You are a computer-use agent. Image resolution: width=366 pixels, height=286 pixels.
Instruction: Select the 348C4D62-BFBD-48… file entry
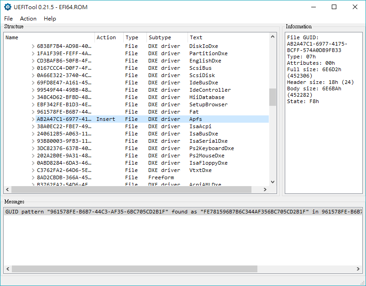[x=64, y=97]
